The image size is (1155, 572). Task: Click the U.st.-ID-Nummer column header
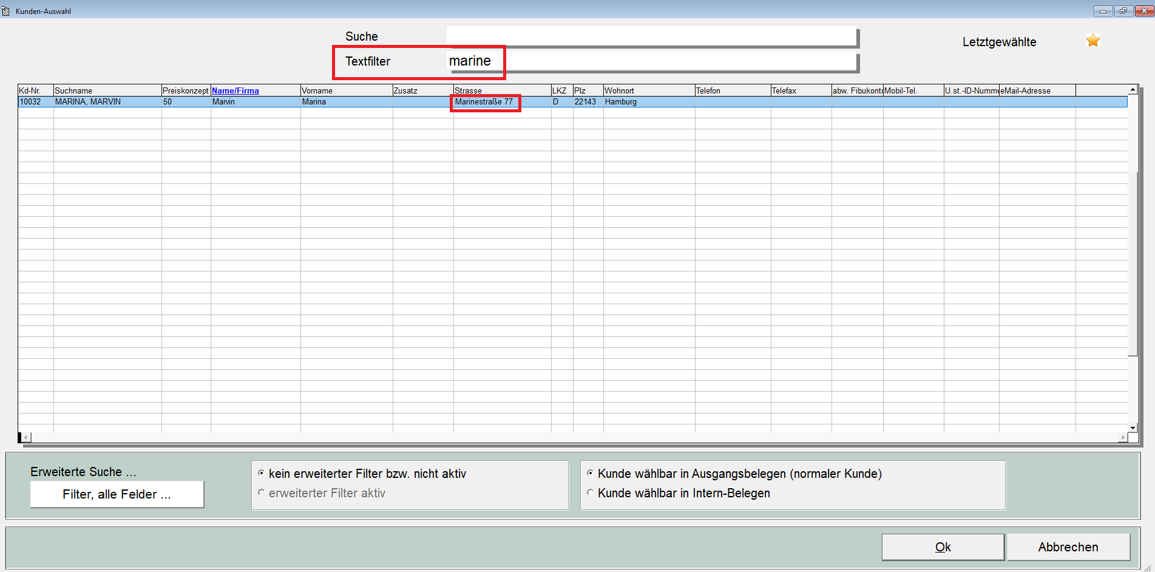[x=972, y=90]
